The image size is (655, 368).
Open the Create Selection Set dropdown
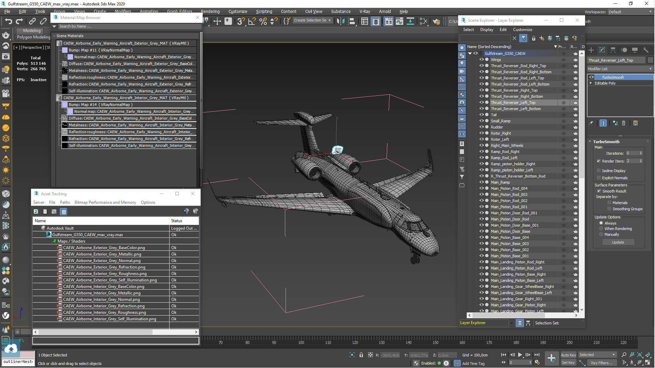pyautogui.click(x=312, y=20)
